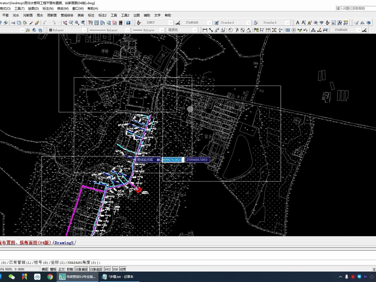Image resolution: width=376 pixels, height=282 pixels.
Task: Toggle 正交 ortho mode in status bar
Action: click(x=62, y=269)
